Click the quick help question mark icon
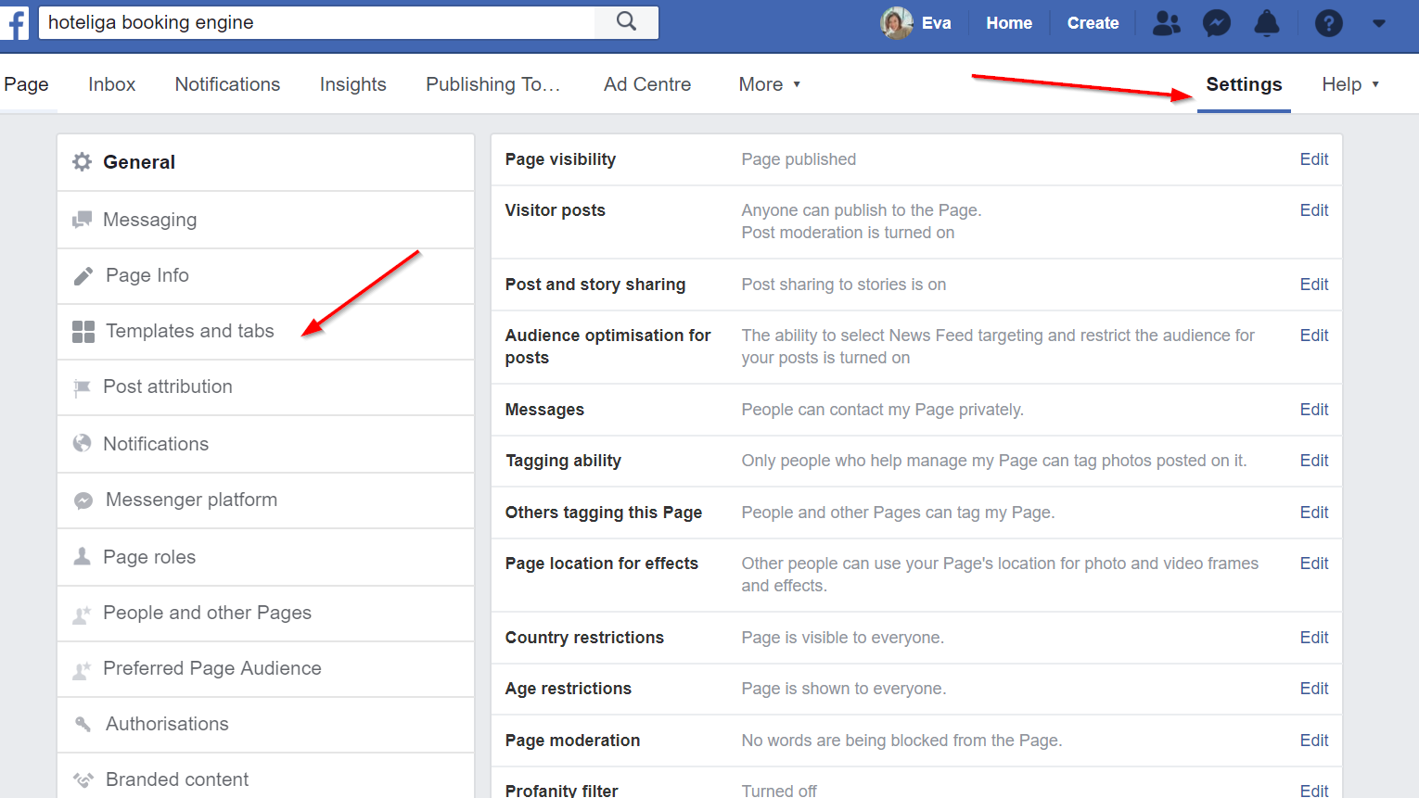Image resolution: width=1419 pixels, height=798 pixels. click(x=1328, y=23)
